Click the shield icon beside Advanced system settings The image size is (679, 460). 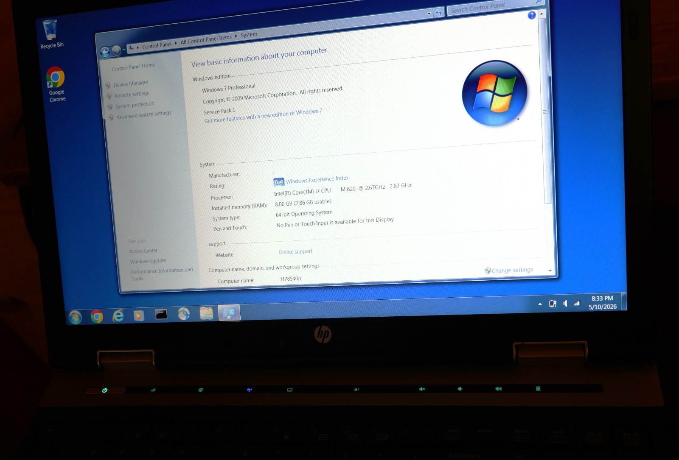[x=111, y=117]
